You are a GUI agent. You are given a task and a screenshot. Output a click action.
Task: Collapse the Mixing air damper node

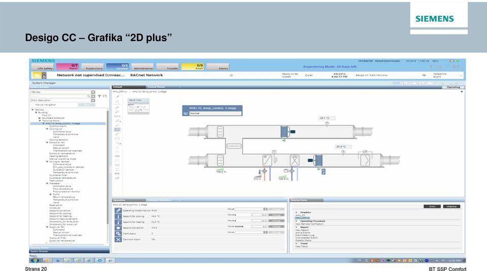[47, 162]
